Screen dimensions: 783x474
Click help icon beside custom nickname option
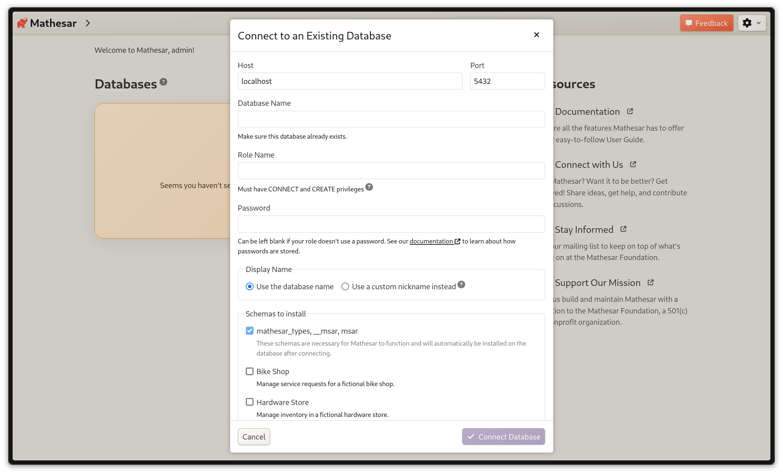click(x=461, y=285)
